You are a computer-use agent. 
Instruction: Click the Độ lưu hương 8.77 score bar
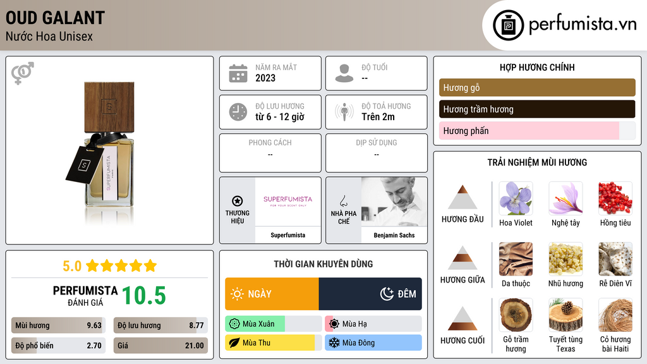point(160,325)
